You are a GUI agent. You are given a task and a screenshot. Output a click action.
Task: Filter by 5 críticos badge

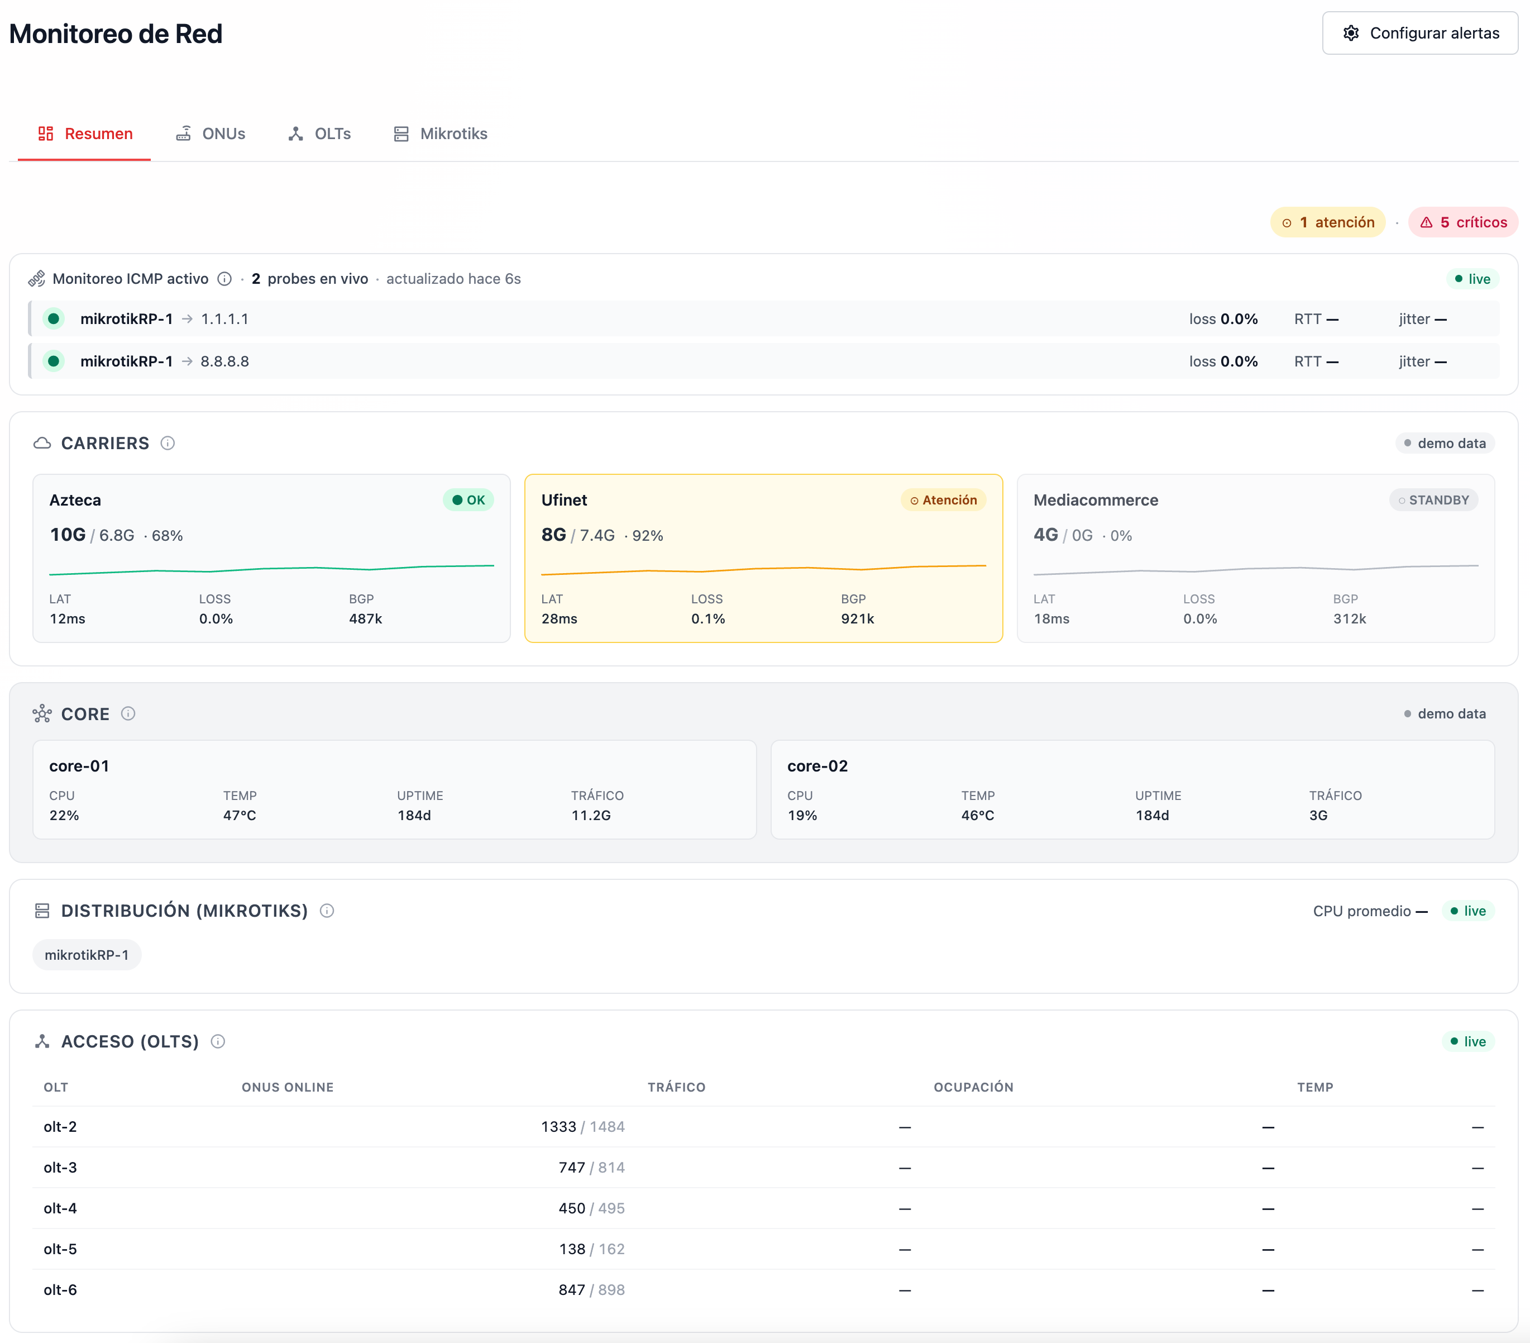tap(1464, 222)
